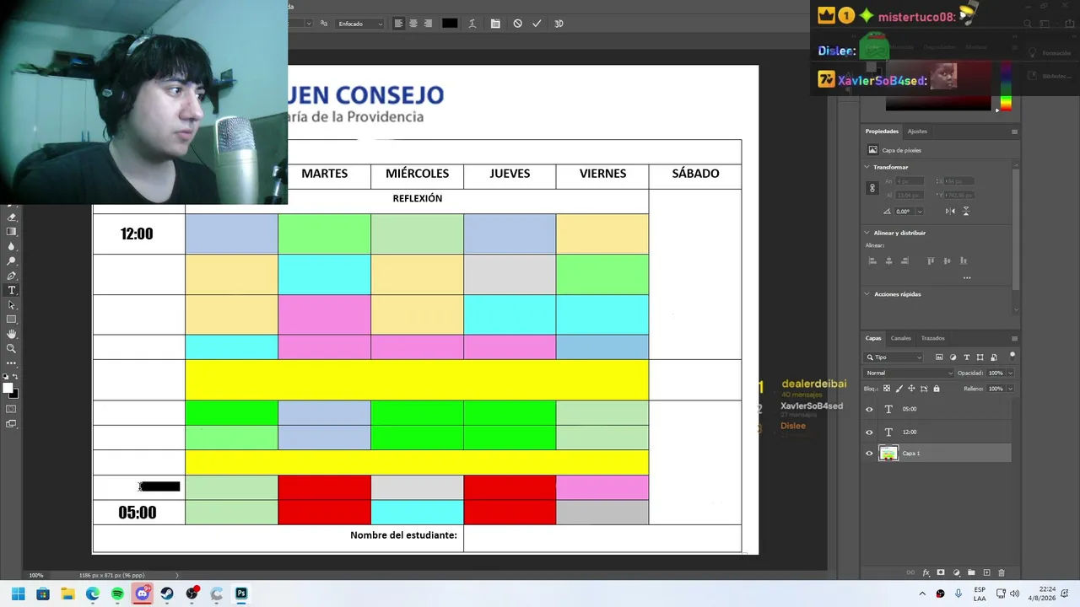
Task: Collapse the Transformar section
Action: pyautogui.click(x=867, y=167)
